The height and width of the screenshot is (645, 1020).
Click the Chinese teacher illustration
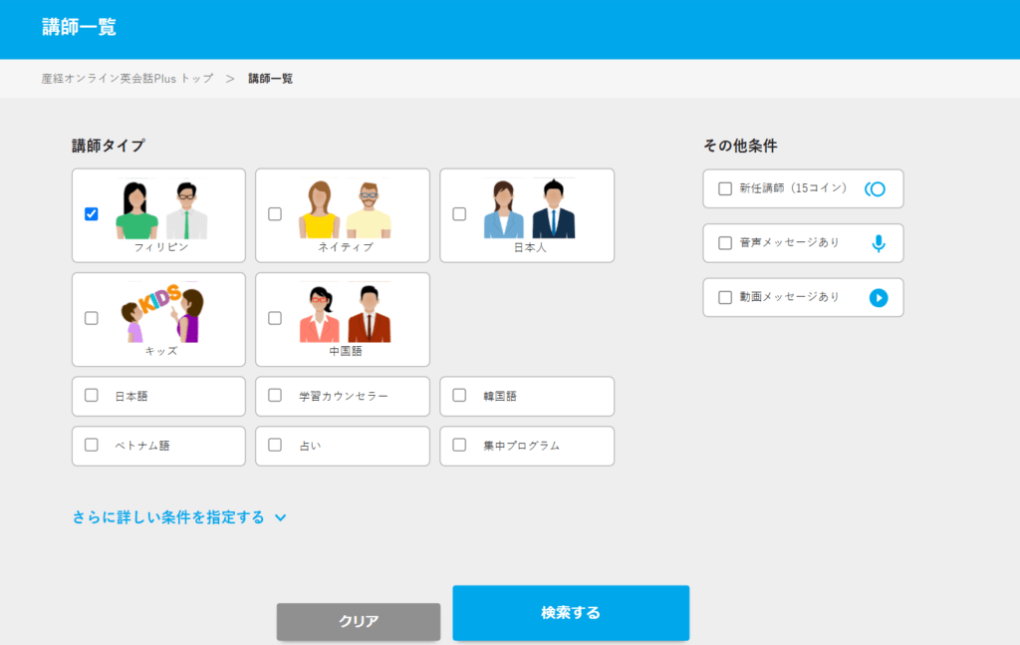pos(345,314)
